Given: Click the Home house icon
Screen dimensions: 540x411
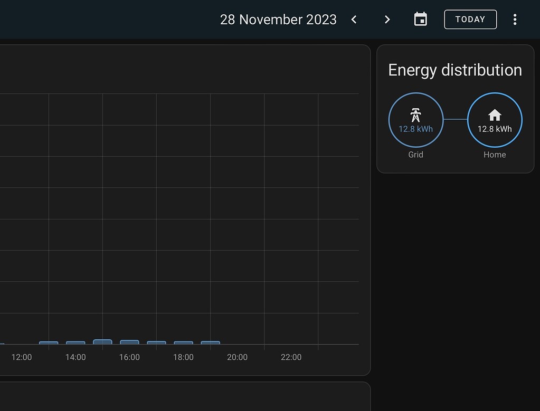Looking at the screenshot, I should pyautogui.click(x=495, y=113).
